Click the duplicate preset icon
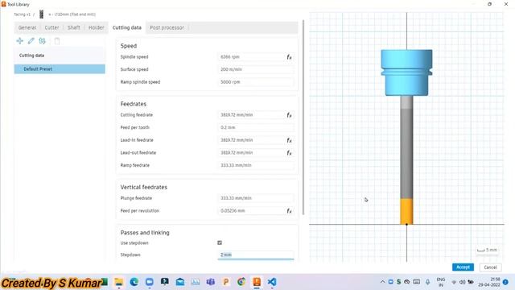This screenshot has width=515, height=290. (x=42, y=41)
